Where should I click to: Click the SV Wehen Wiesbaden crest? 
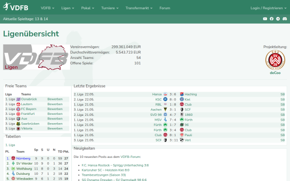[x=275, y=60]
